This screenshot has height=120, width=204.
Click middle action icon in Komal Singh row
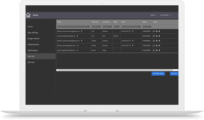(x=157, y=50)
